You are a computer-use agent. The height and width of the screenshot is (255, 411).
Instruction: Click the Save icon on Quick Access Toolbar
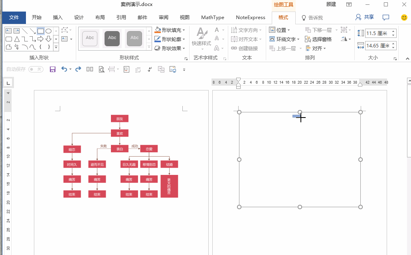coord(52,69)
